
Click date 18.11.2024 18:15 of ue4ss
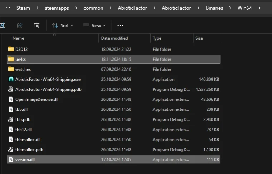point(116,60)
